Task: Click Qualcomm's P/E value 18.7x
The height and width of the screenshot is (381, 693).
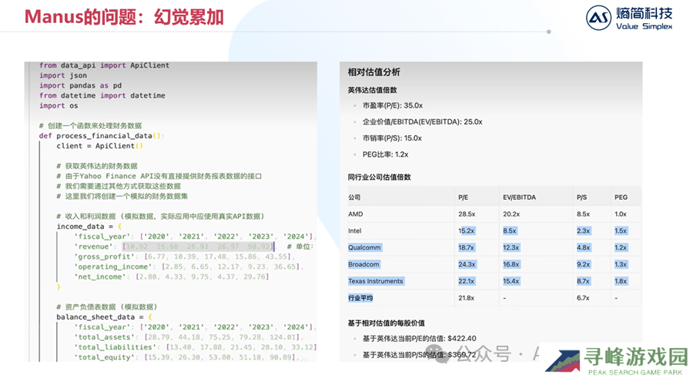Action: click(x=467, y=248)
